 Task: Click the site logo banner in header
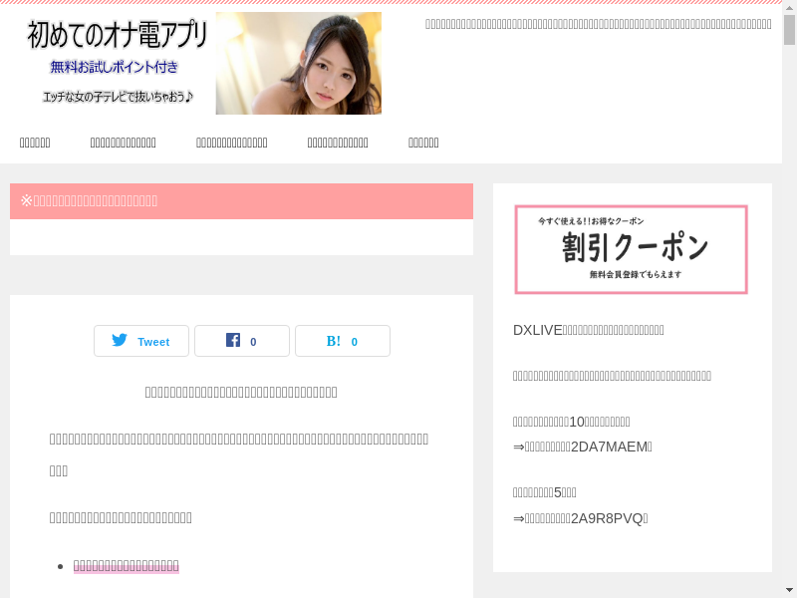tap(118, 63)
